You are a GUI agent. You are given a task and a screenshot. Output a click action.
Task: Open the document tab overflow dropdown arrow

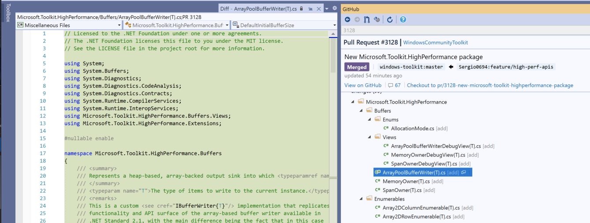(327, 8)
